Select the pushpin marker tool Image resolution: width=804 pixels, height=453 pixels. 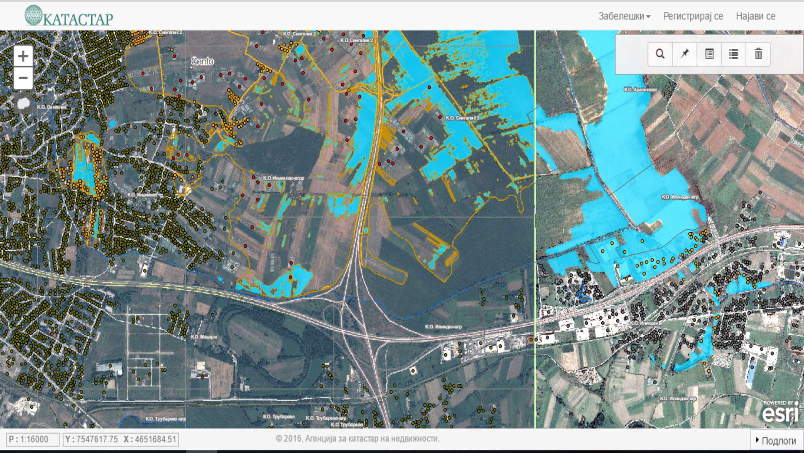(x=685, y=54)
